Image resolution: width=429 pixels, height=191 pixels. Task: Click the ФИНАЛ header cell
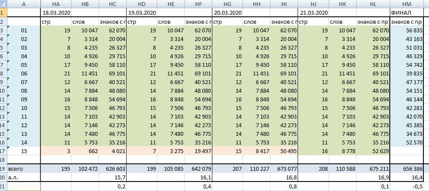[x=407, y=13]
